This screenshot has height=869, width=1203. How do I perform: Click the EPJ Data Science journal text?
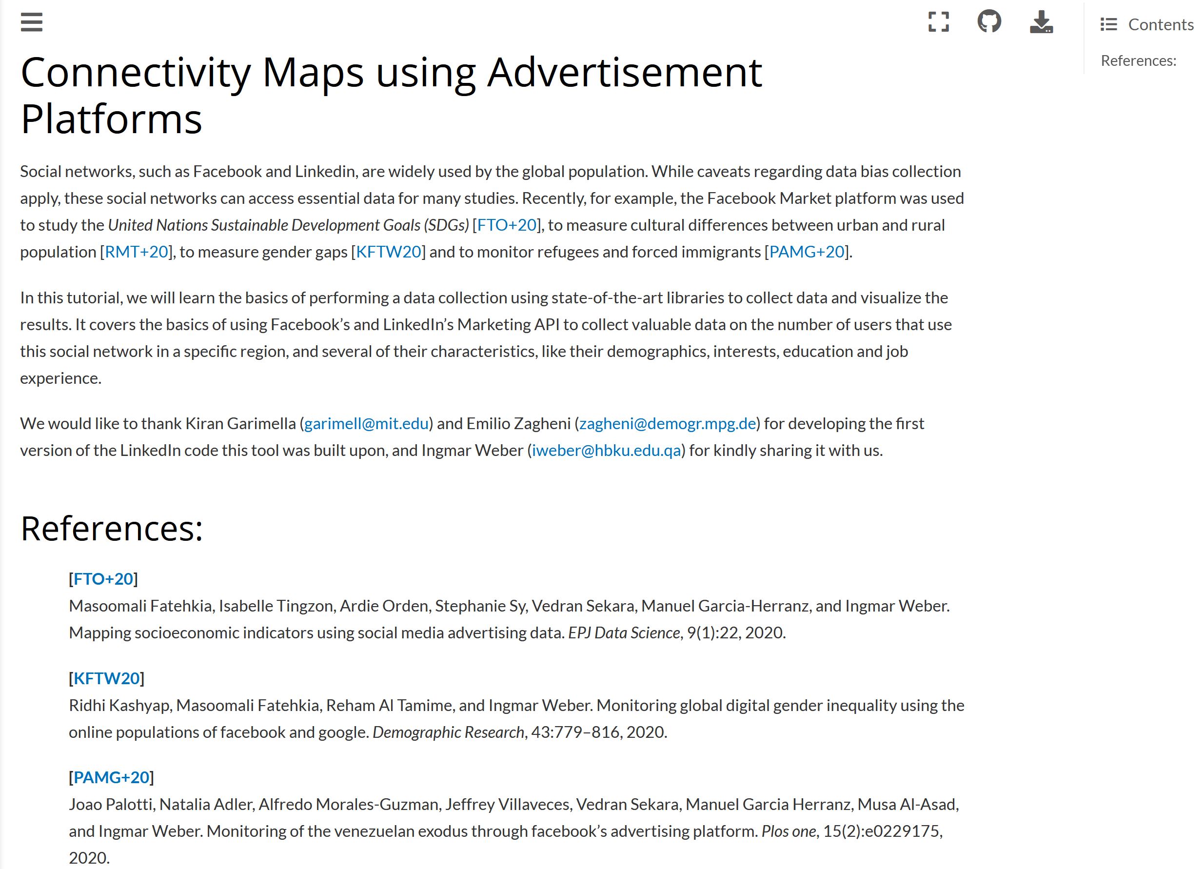tap(624, 633)
